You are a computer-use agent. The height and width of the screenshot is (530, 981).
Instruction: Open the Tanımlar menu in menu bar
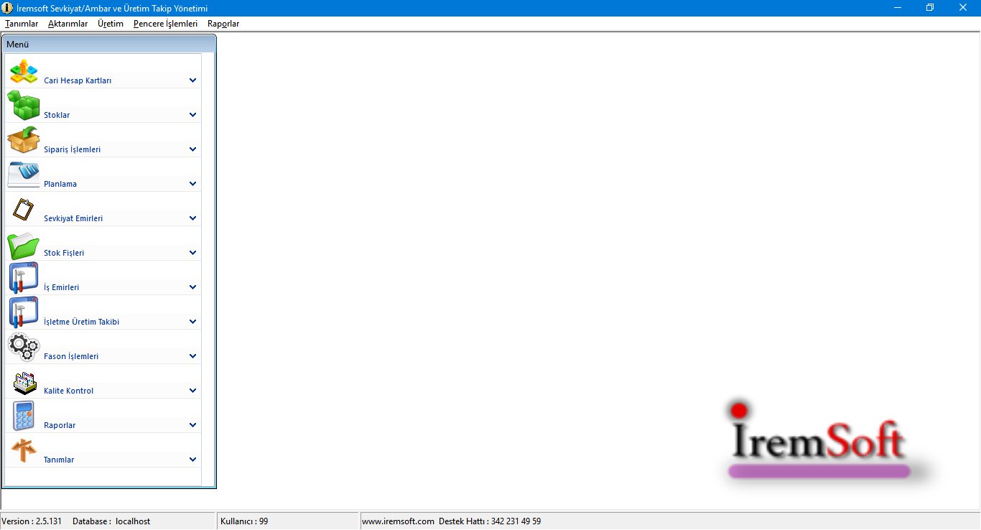(x=22, y=24)
